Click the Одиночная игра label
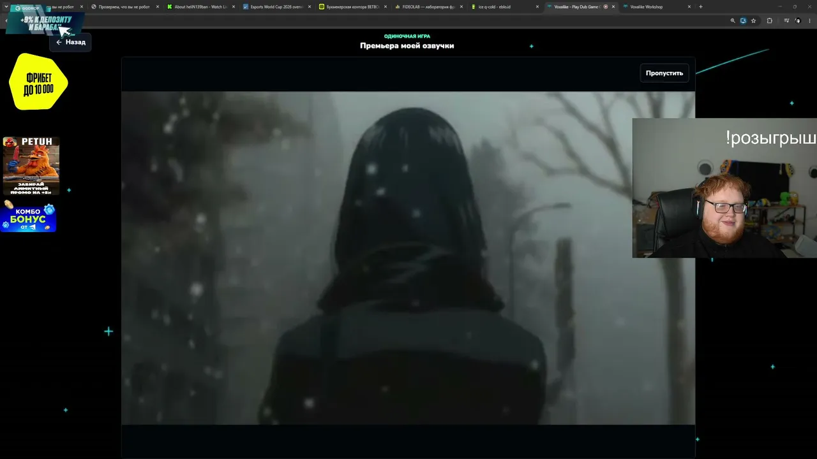The width and height of the screenshot is (817, 459). point(407,36)
